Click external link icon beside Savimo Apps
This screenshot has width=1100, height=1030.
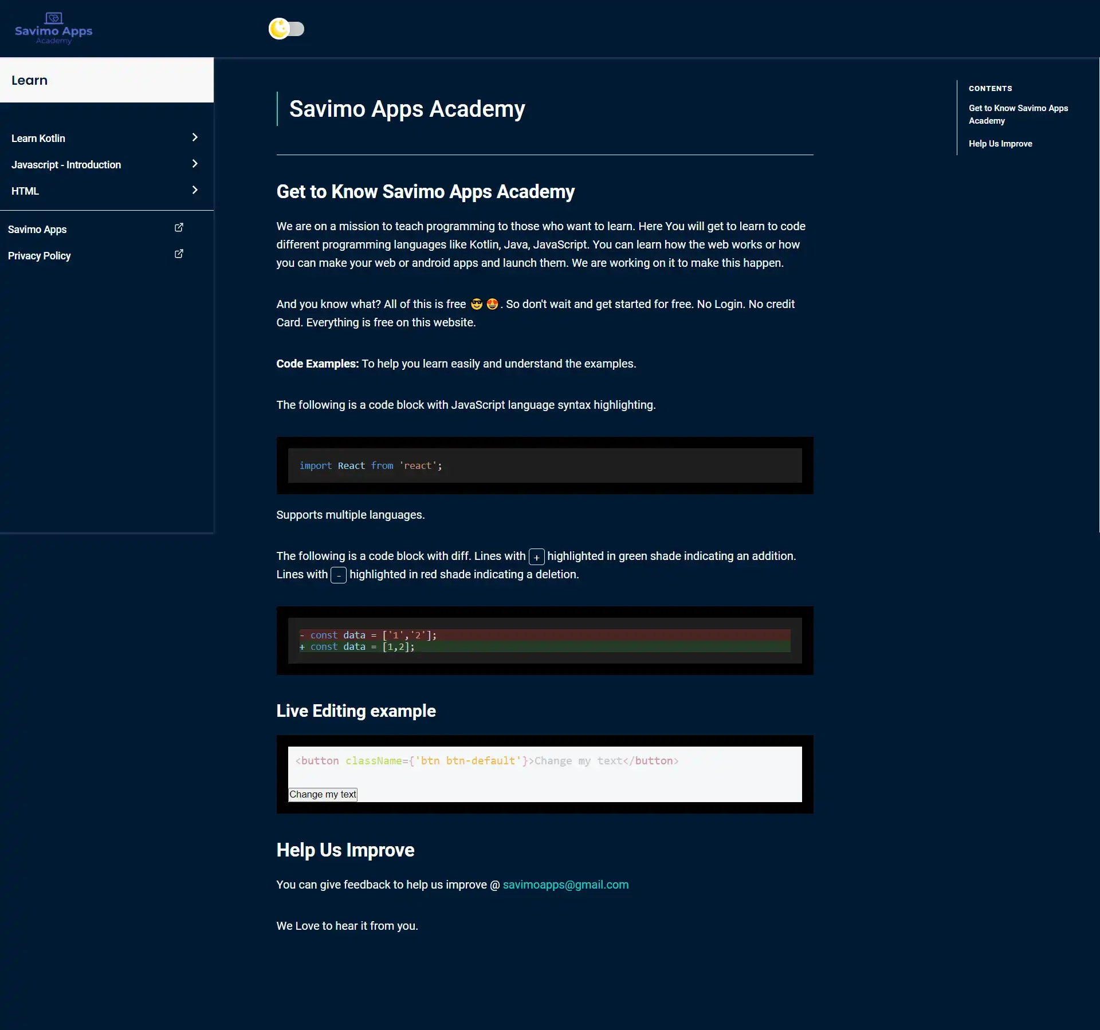pyautogui.click(x=179, y=228)
